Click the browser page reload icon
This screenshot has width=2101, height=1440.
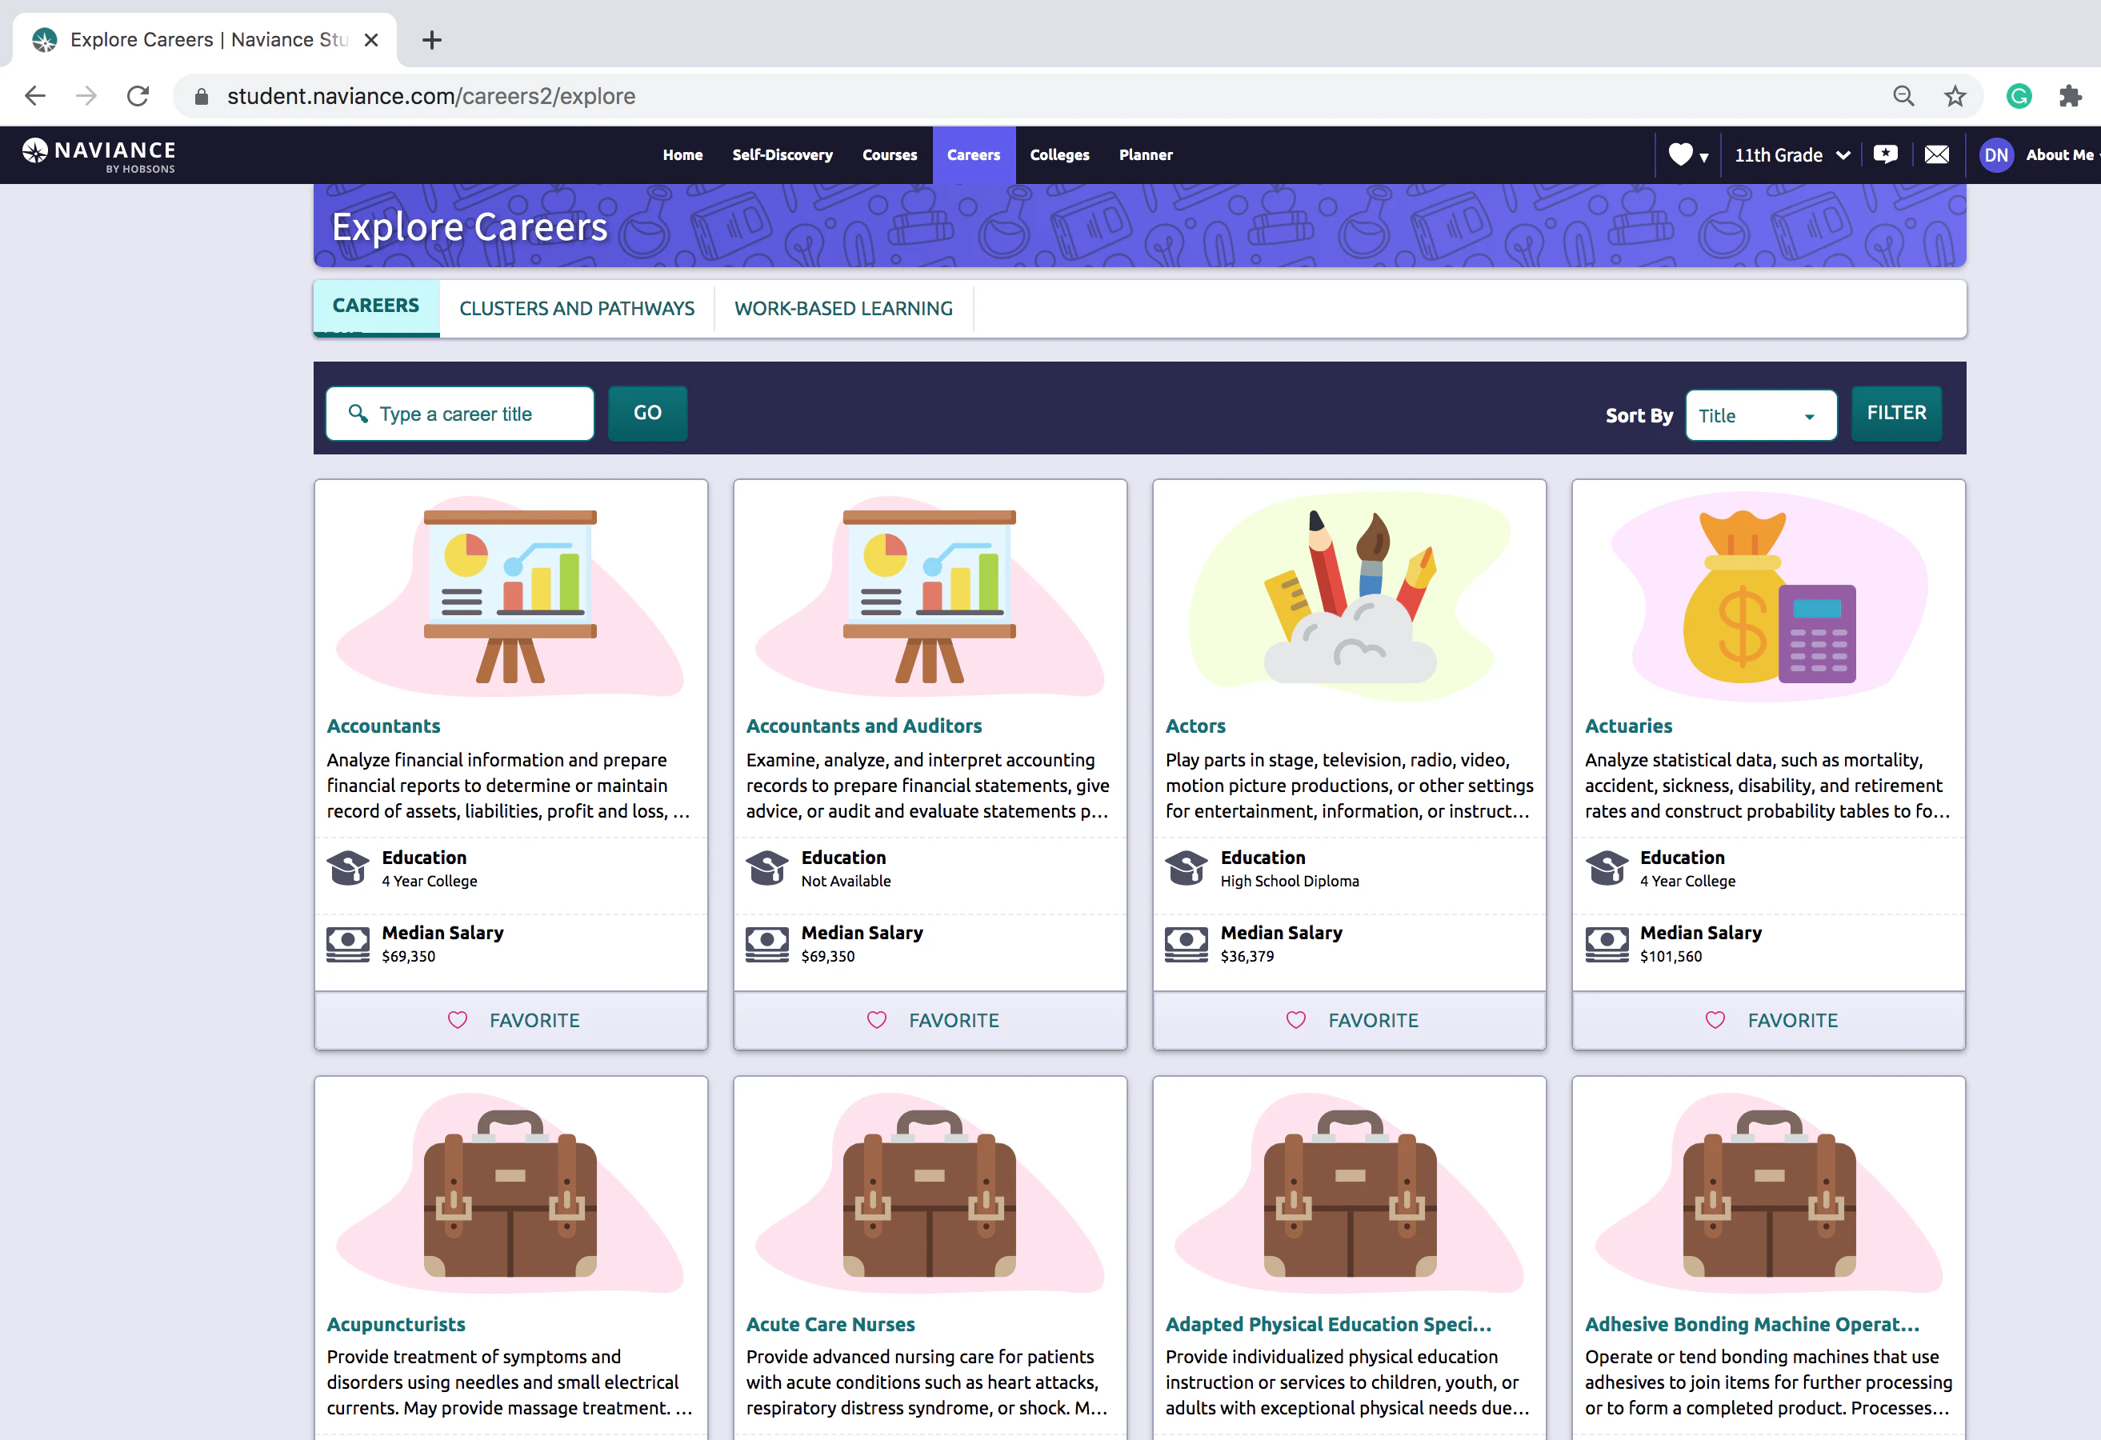point(138,95)
